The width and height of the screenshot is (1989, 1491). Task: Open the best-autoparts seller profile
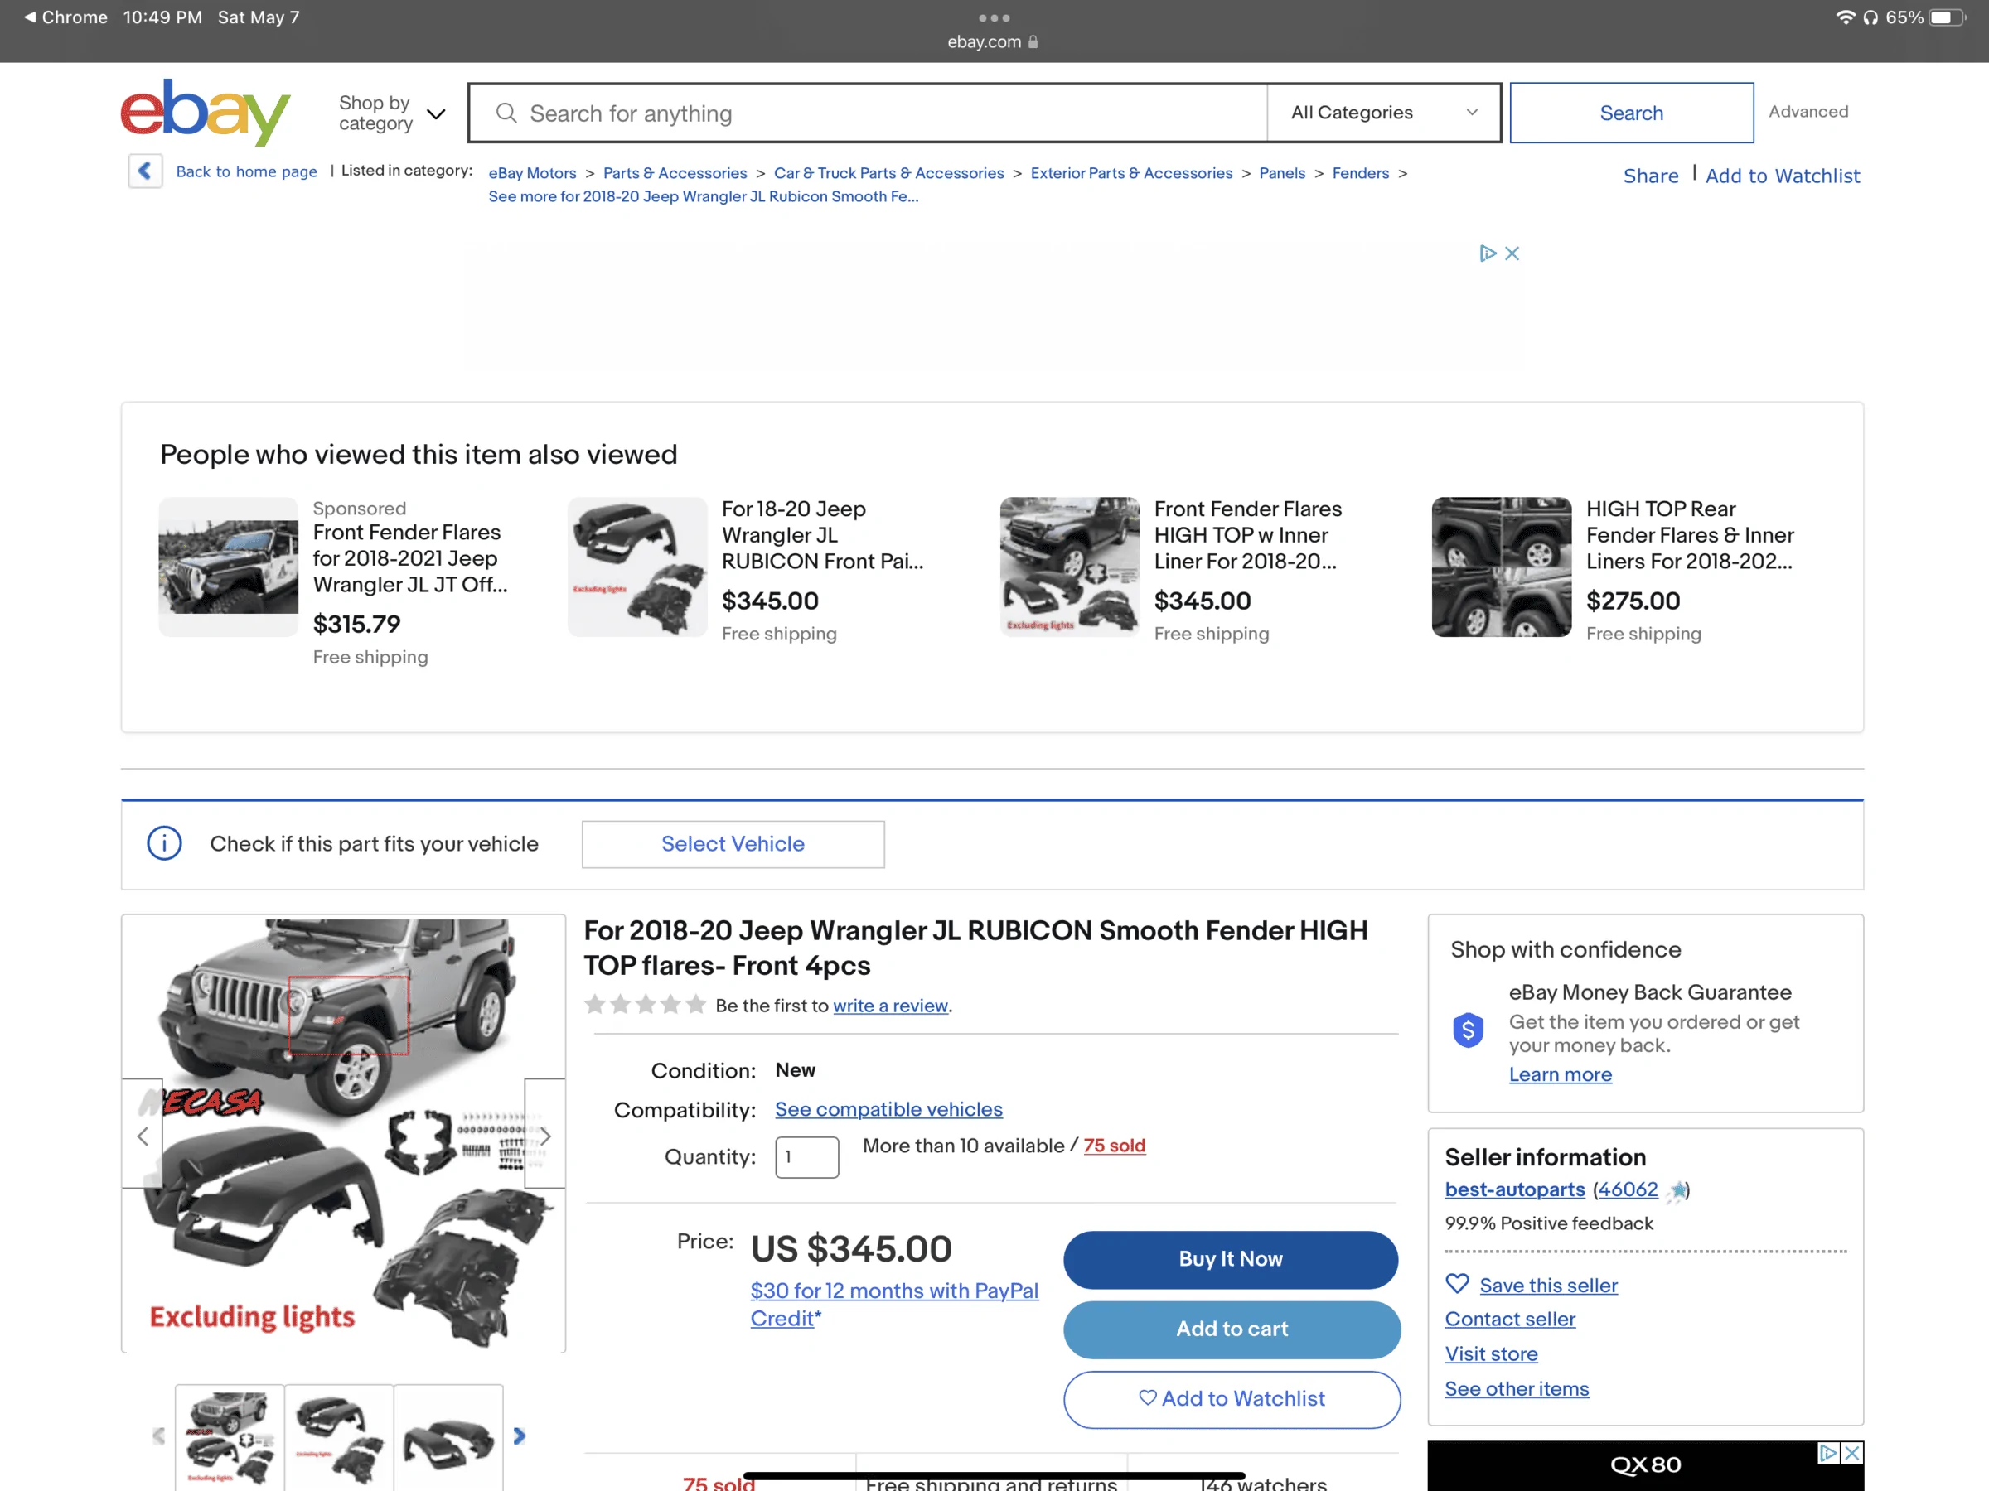click(x=1514, y=1189)
